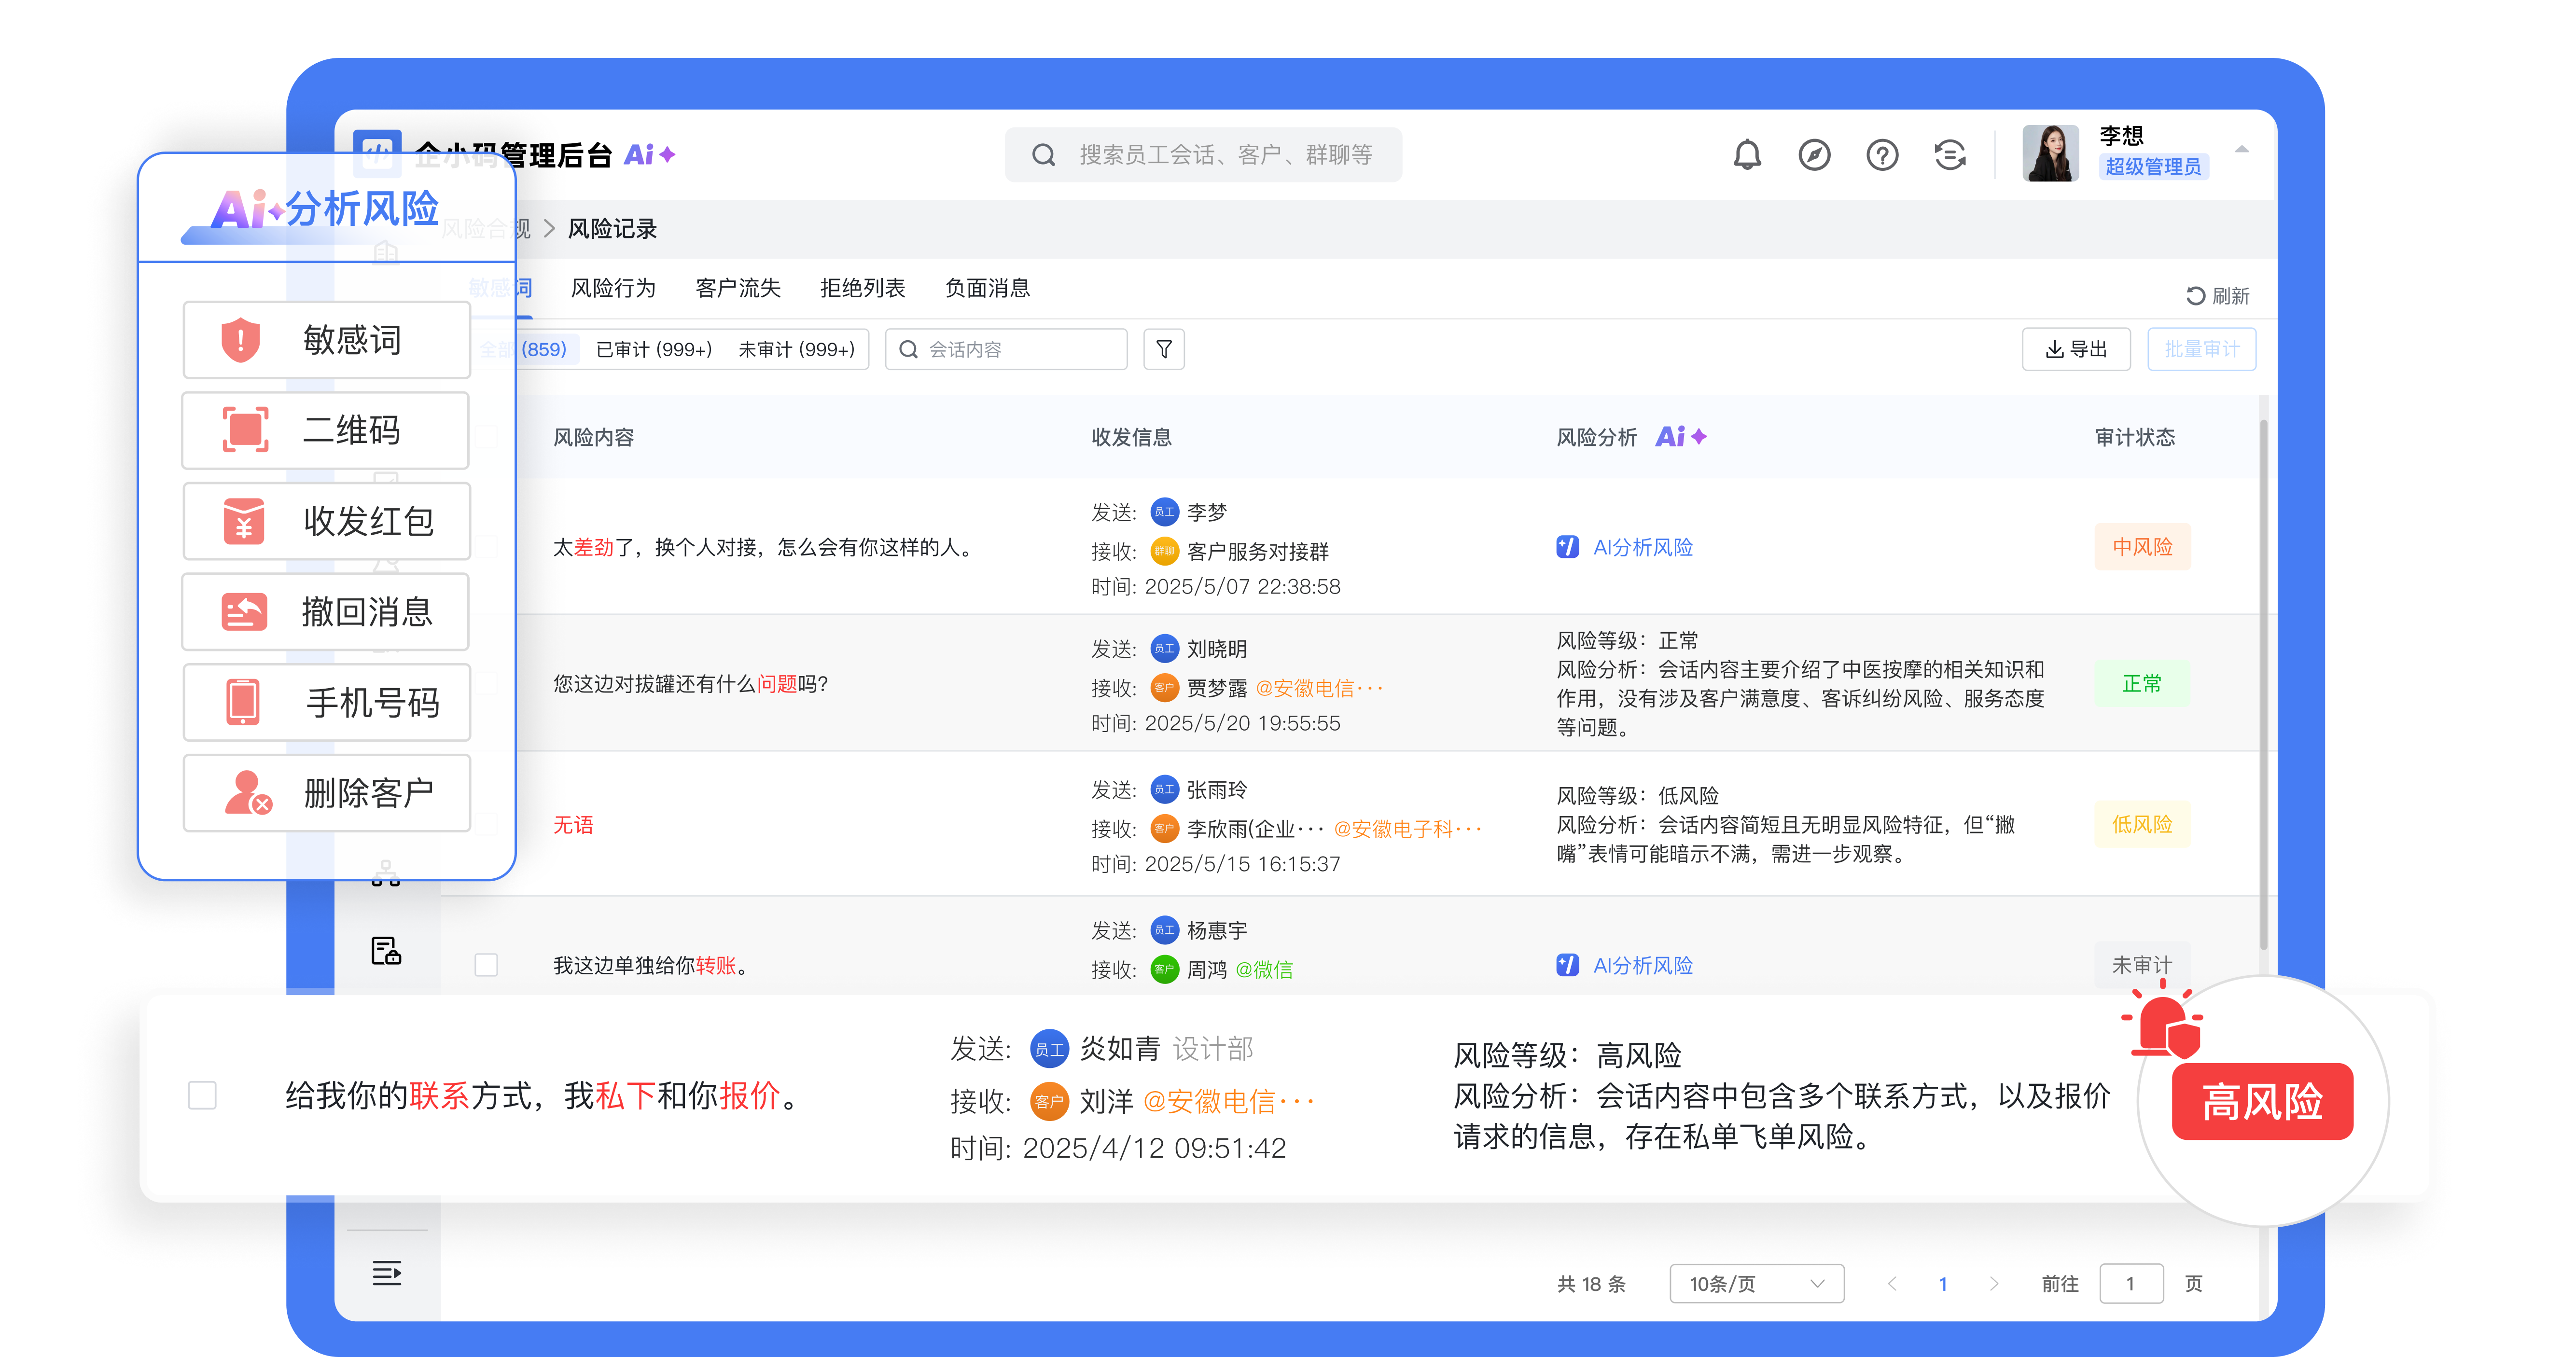Image resolution: width=2576 pixels, height=1357 pixels.
Task: Click the 会话内容 search field
Action: tap(1006, 349)
